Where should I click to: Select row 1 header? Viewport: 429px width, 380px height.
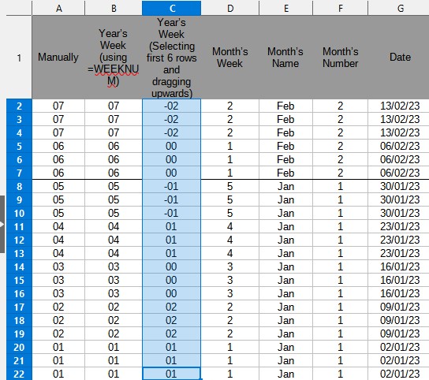pyautogui.click(x=19, y=58)
